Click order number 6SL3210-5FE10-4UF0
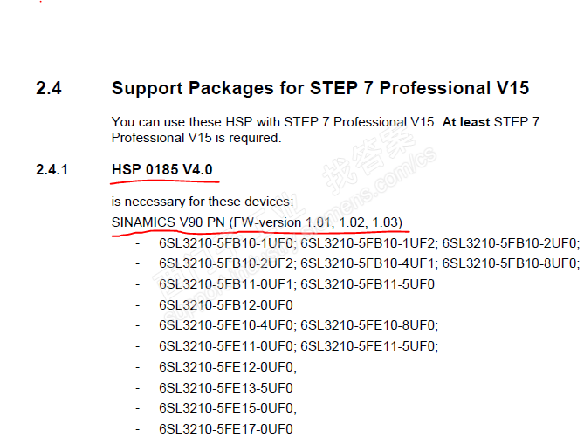 [x=225, y=324]
